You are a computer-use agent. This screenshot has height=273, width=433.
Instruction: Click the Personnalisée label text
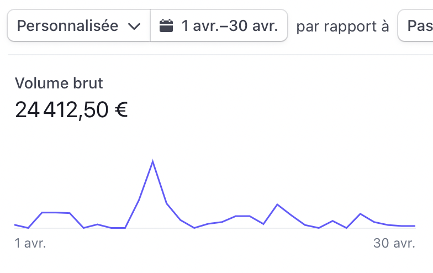tap(67, 26)
